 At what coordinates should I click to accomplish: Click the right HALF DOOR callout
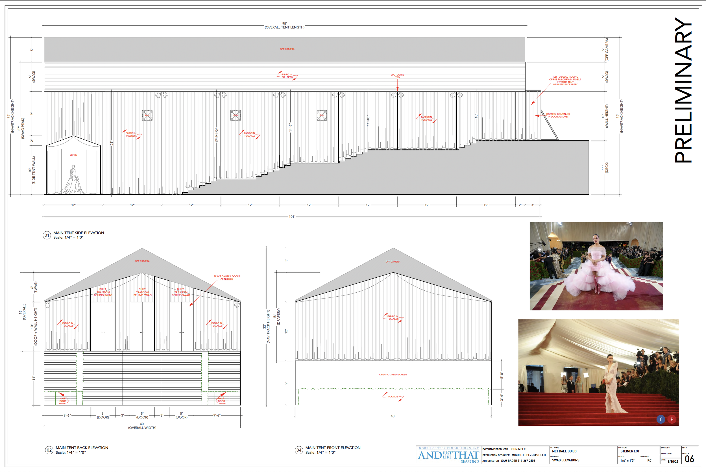point(221,400)
